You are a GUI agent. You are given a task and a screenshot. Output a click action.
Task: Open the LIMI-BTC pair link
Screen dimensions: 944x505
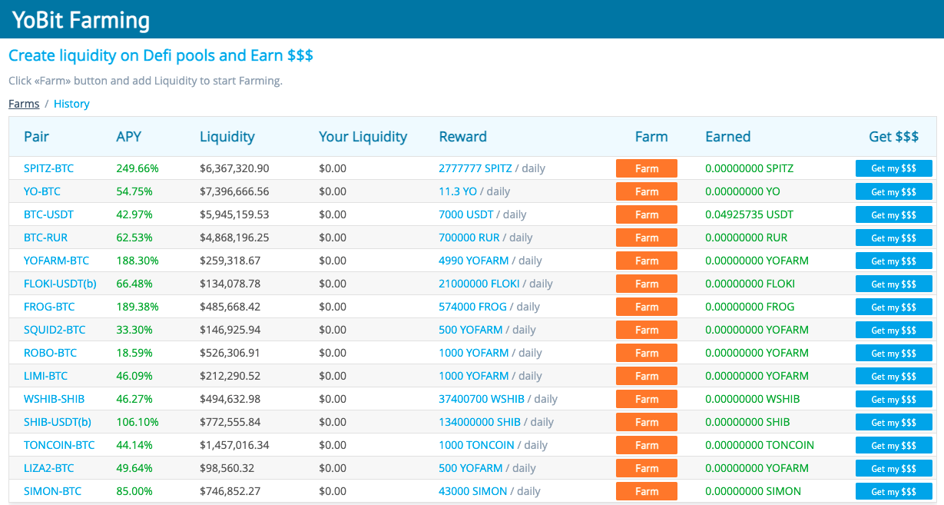(x=45, y=376)
